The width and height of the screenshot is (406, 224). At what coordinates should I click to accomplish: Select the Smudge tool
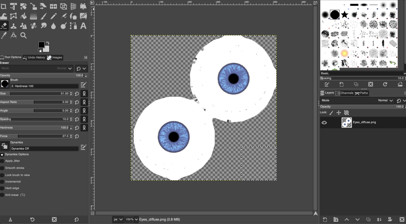[x=43, y=26]
